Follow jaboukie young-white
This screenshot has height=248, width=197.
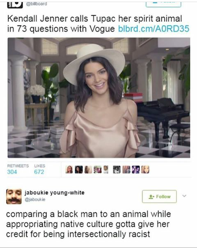click(x=159, y=196)
